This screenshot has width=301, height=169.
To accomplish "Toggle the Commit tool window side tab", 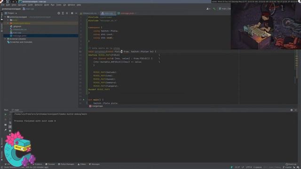I will [2, 28].
